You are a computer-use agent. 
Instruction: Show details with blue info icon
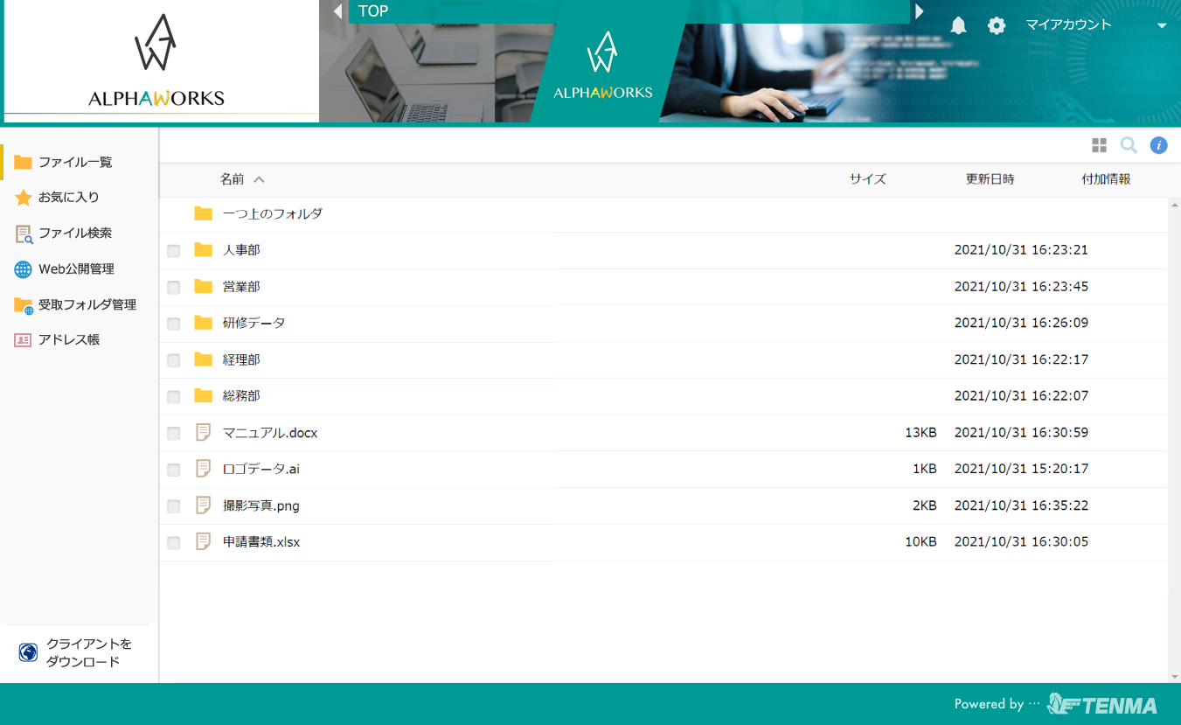[x=1158, y=145]
